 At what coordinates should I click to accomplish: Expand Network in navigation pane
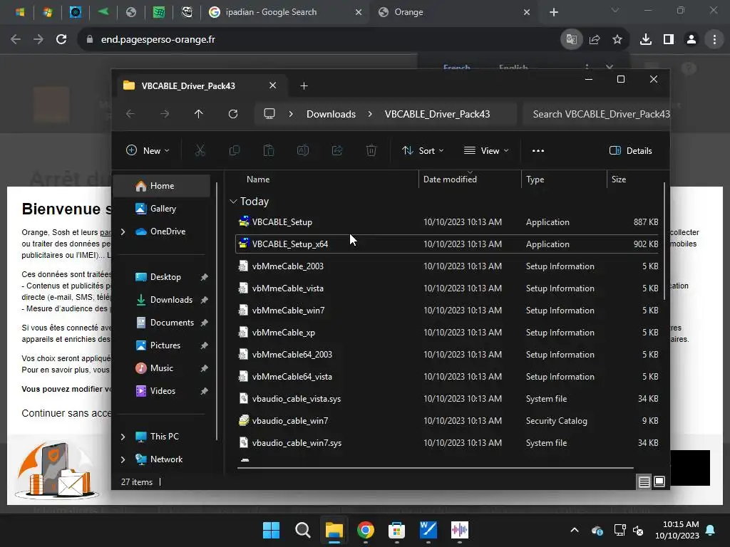(123, 459)
